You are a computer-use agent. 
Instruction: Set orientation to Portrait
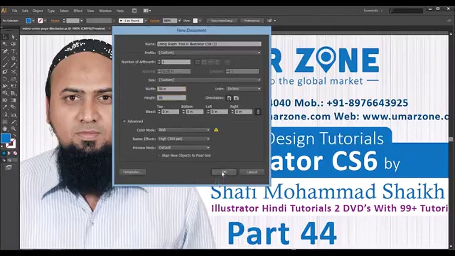229,98
